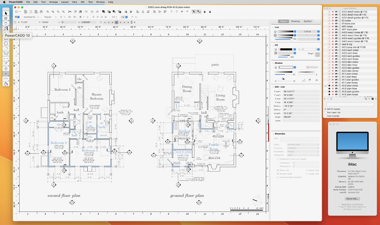This screenshot has height=225, width=380.
Task: Click the undo arrow in toolbar
Action: coord(92,12)
